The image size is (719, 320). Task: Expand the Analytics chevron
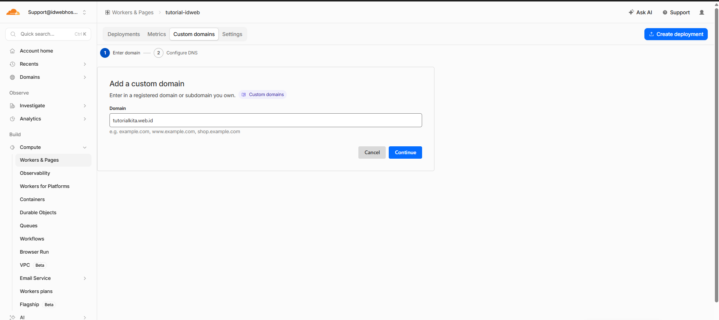85,119
